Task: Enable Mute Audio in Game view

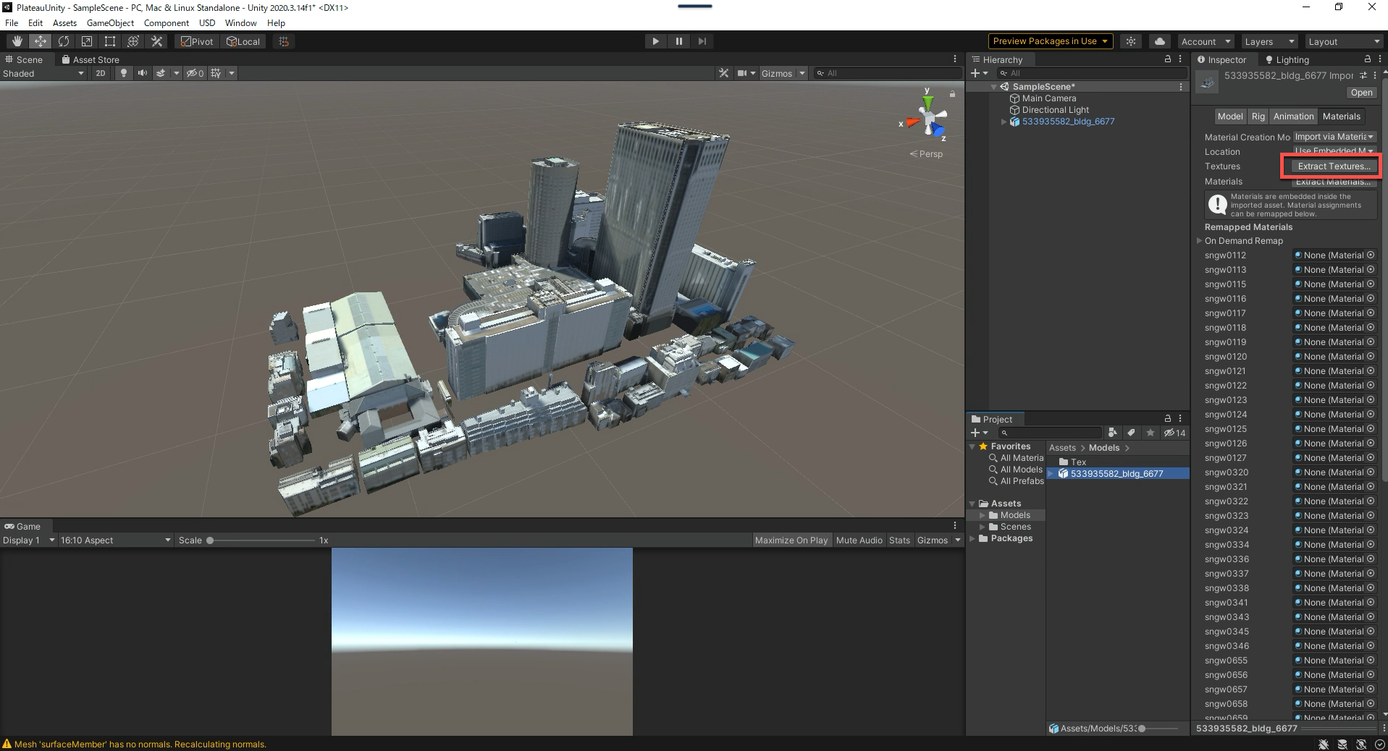Action: [x=859, y=540]
